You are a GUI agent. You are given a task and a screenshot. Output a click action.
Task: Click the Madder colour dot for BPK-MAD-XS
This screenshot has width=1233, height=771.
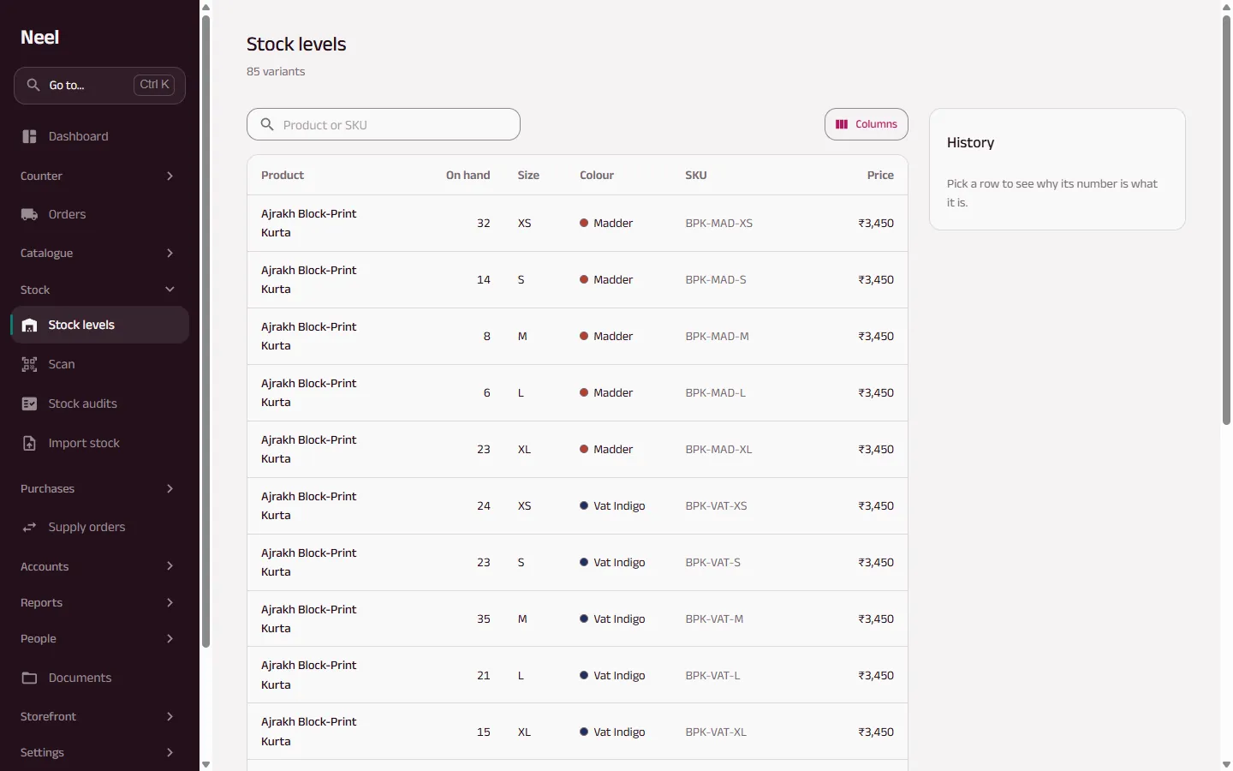click(584, 223)
